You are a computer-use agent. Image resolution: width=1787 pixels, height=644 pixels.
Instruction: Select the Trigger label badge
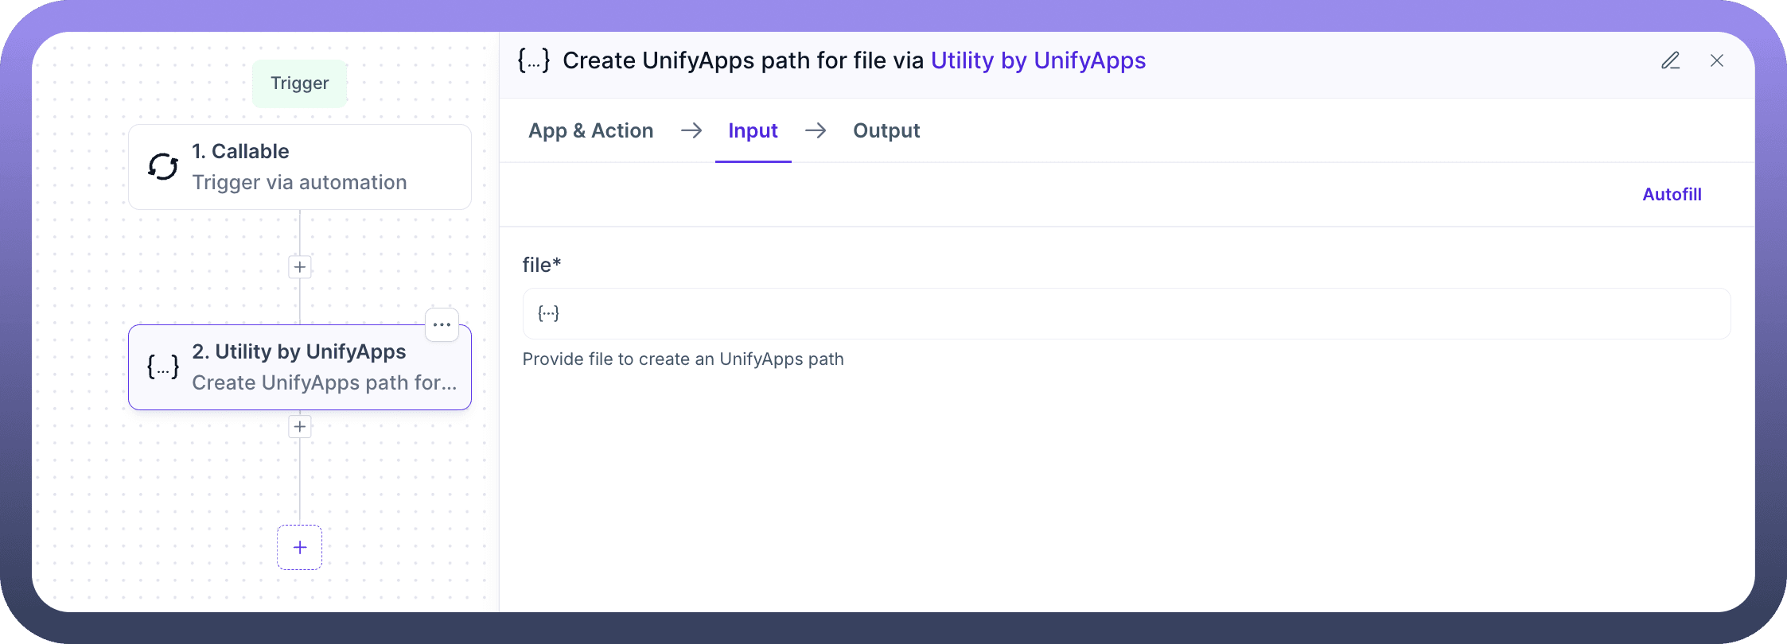coord(299,83)
